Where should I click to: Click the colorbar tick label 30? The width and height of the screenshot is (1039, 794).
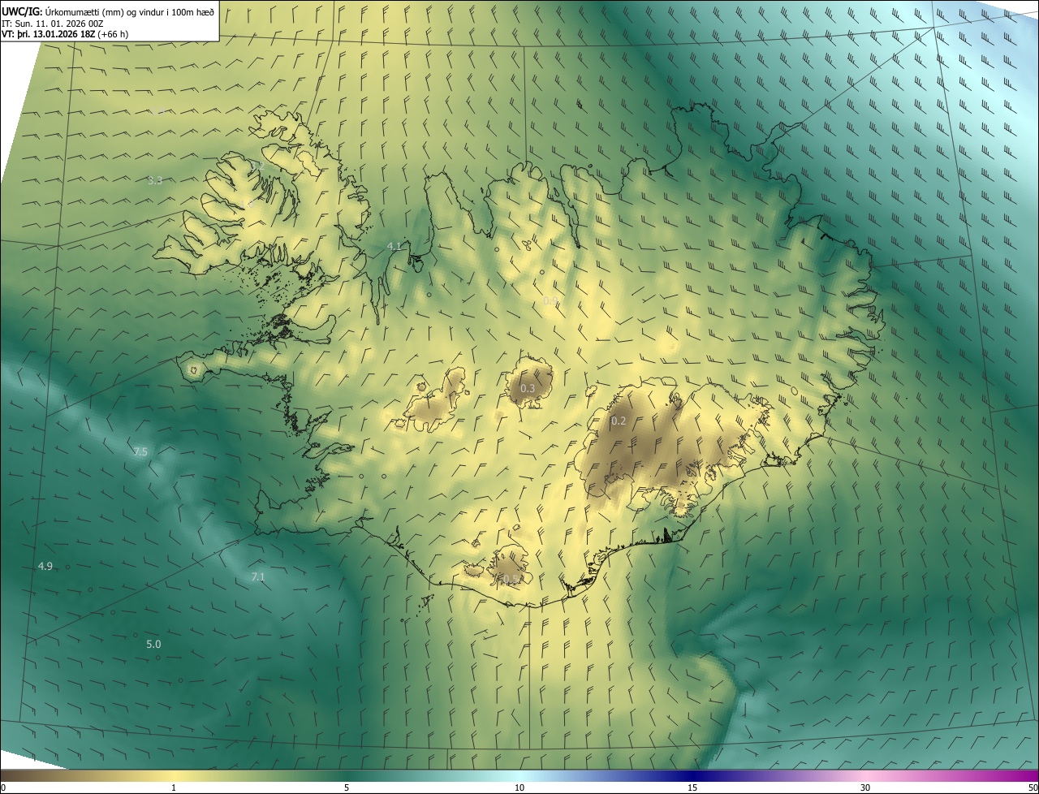click(x=865, y=788)
